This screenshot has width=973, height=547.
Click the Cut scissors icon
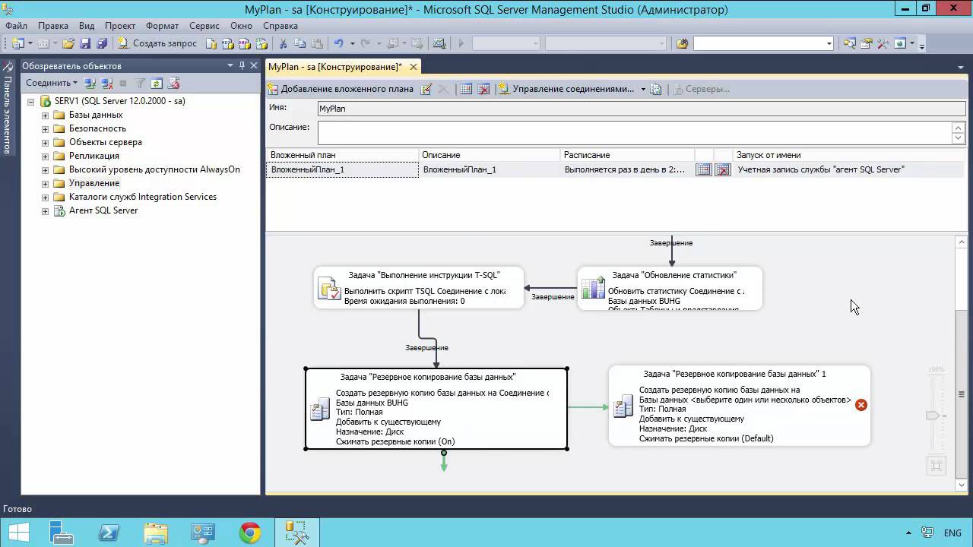284,43
